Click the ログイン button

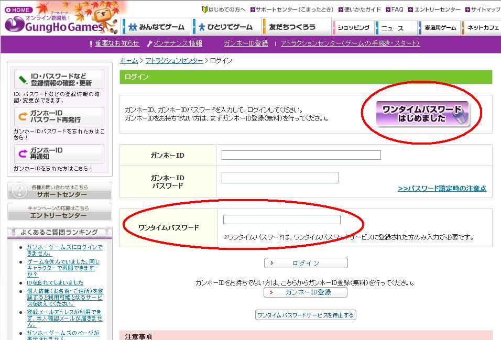coord(306,263)
